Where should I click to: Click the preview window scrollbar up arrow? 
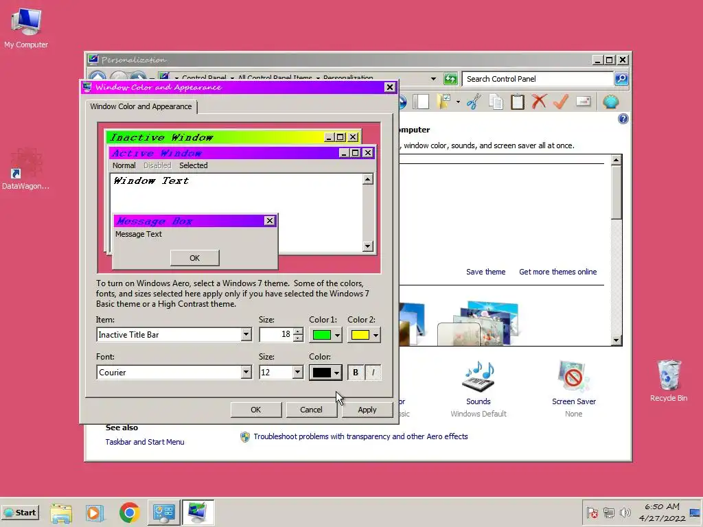click(368, 180)
